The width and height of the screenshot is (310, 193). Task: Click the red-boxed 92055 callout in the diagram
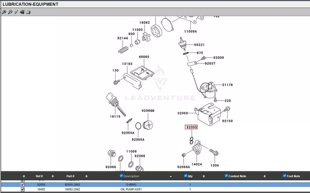click(191, 127)
